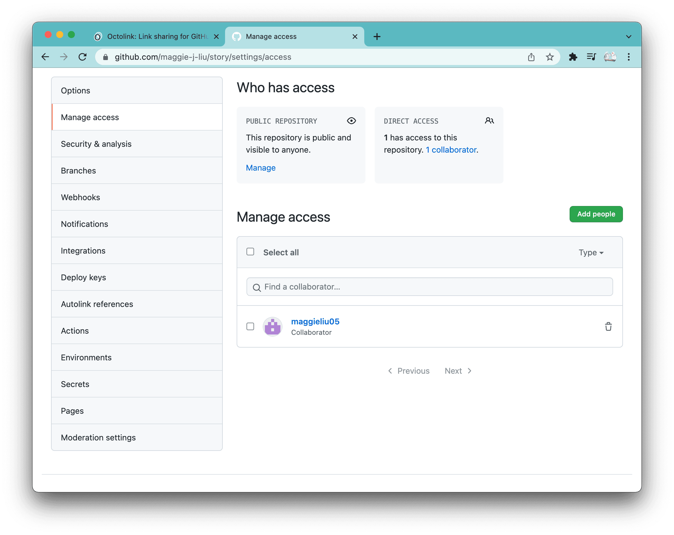Viewport: 674px width, 535px height.
Task: Click the Collaborator role text under maggieliu05
Action: (311, 332)
